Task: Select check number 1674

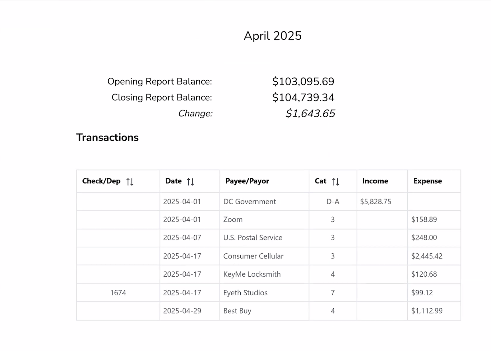Action: [118, 293]
